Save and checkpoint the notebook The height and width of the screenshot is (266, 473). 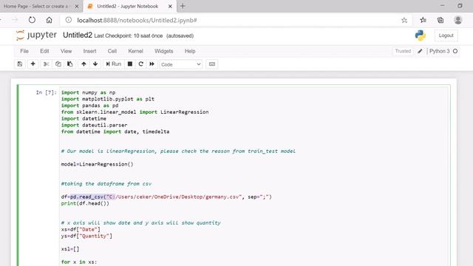click(x=20, y=64)
